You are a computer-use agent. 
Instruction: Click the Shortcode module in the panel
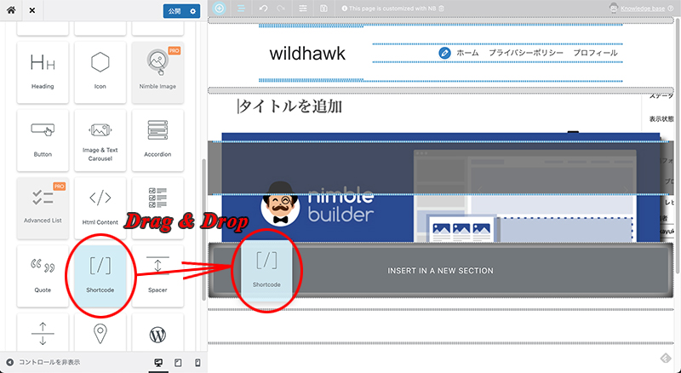[100, 275]
